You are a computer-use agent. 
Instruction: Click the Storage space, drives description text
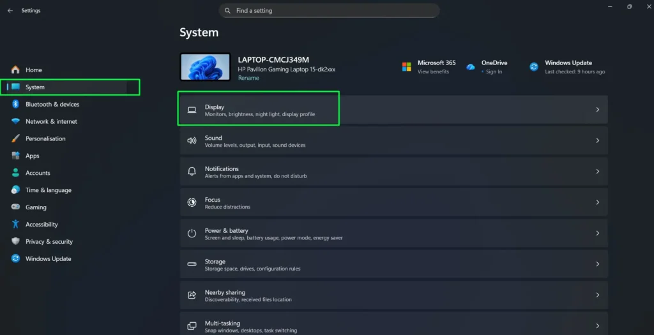click(252, 269)
